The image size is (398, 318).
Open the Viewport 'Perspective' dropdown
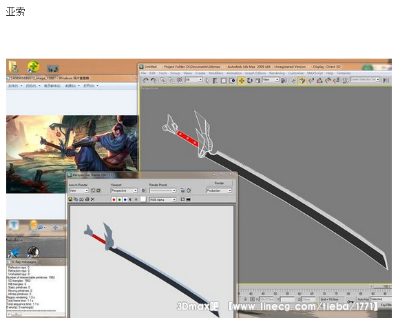click(x=124, y=190)
